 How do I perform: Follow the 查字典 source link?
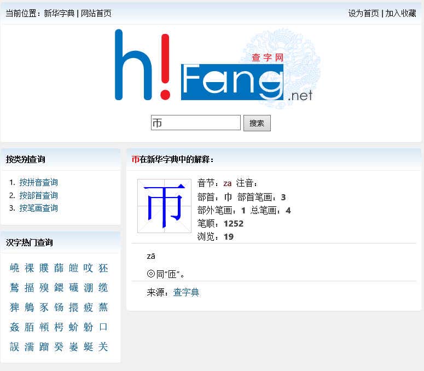point(186,292)
